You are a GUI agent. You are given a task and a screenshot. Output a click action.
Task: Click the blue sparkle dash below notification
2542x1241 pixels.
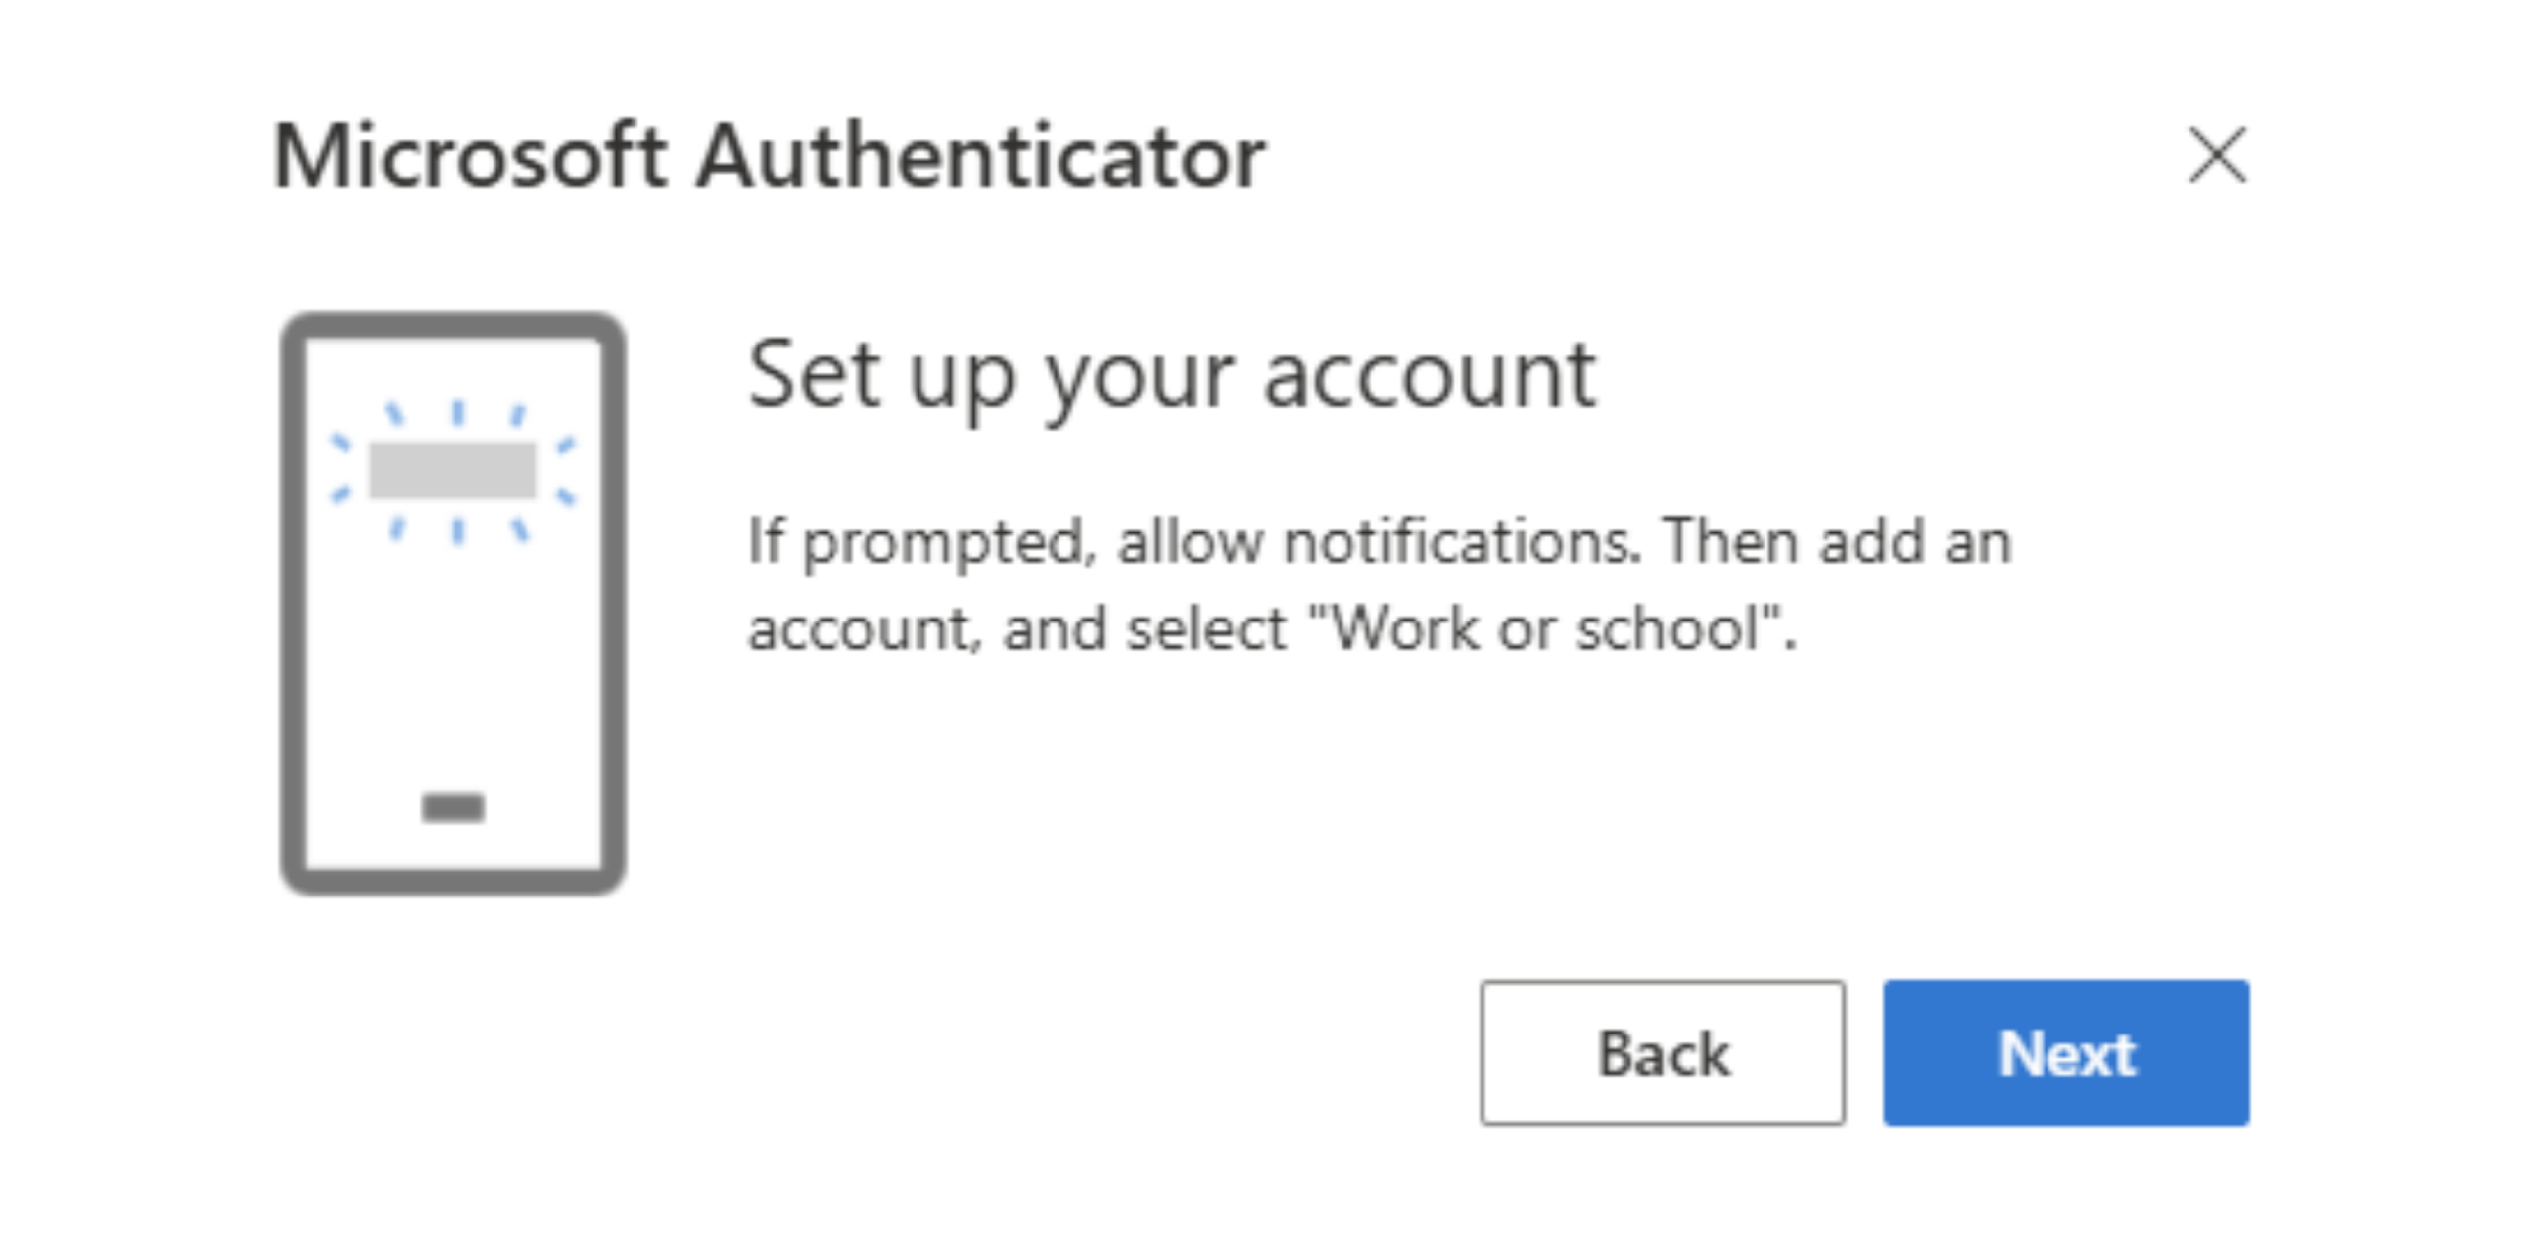[458, 532]
